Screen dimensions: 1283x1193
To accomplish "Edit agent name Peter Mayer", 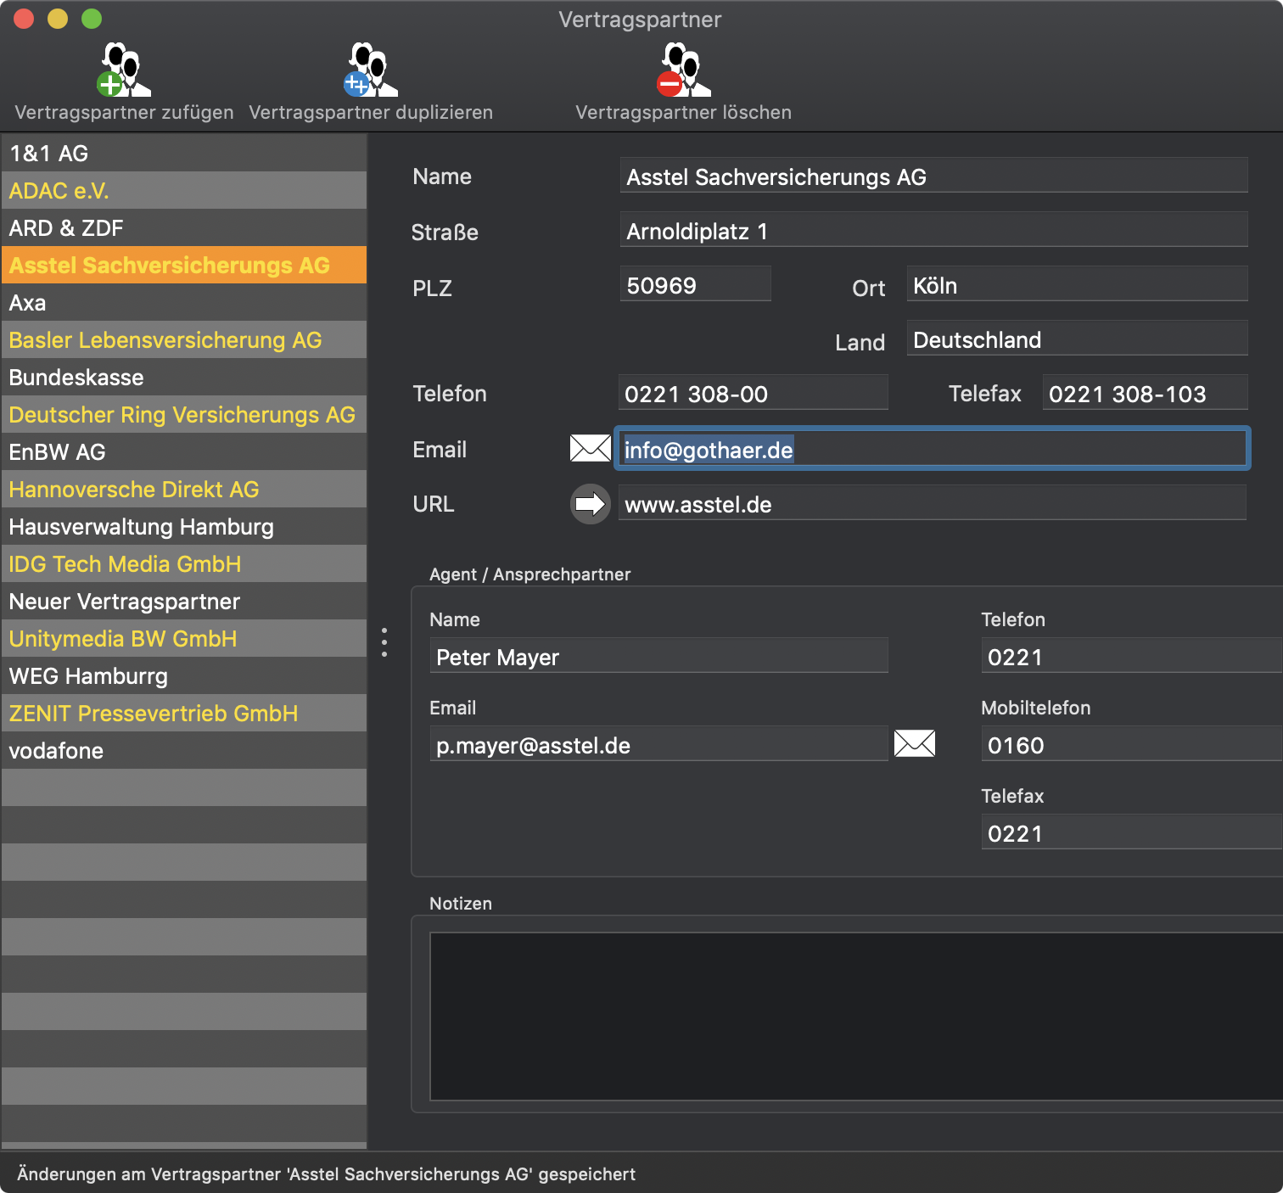I will 658,656.
